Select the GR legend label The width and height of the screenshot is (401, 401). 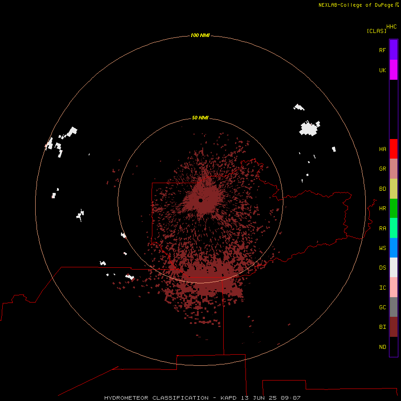pyautogui.click(x=383, y=169)
